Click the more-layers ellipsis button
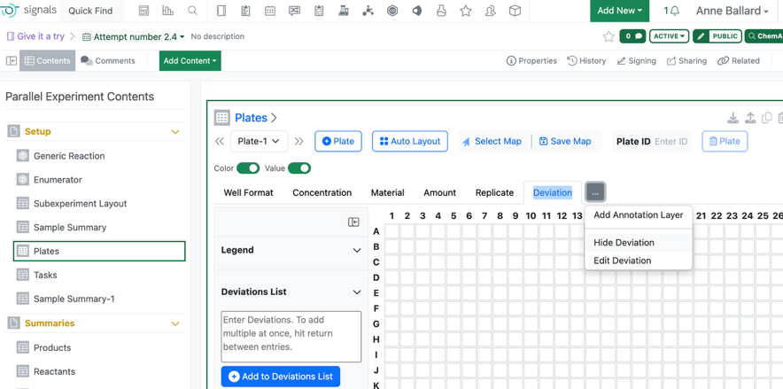Viewport: 783px width, 389px height. coord(596,192)
